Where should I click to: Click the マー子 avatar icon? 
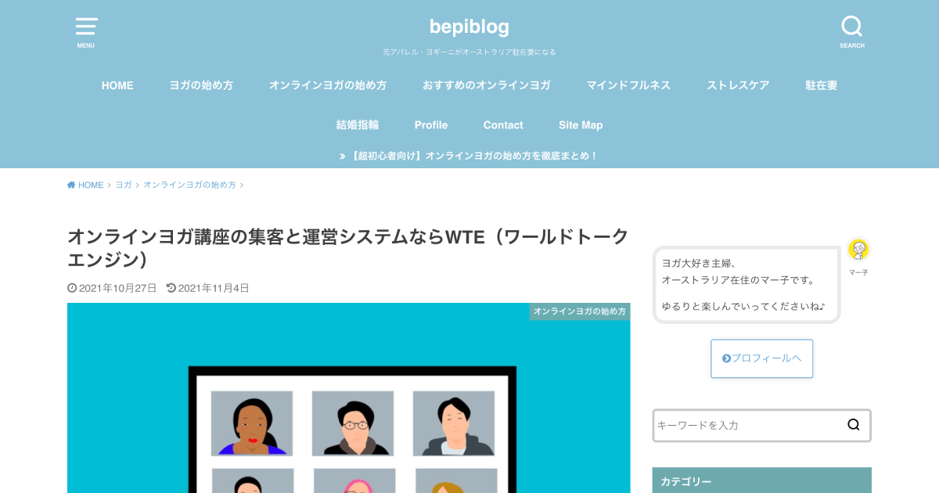pos(858,250)
